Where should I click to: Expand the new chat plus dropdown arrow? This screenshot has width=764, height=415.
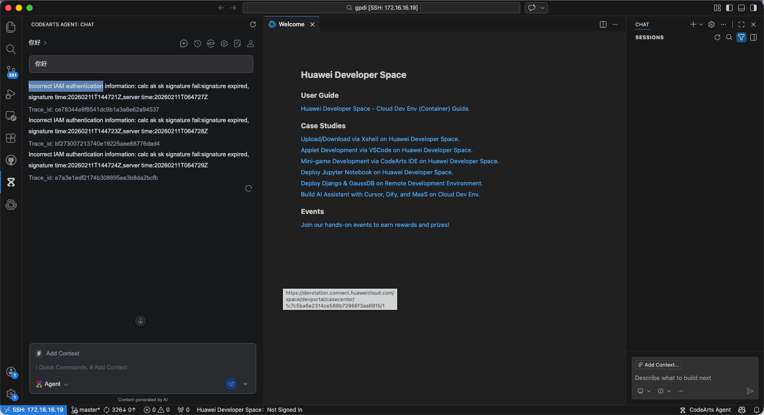[x=701, y=24]
